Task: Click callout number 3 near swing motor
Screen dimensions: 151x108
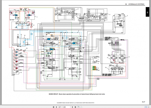Action: pyautogui.click(x=127, y=16)
